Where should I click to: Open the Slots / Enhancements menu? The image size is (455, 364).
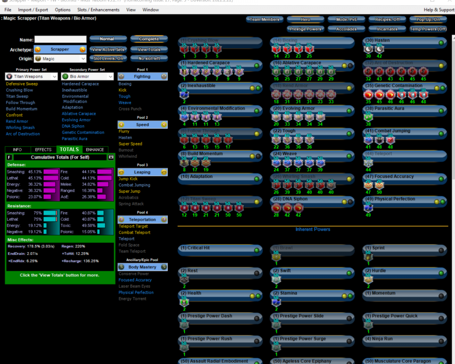point(98,10)
